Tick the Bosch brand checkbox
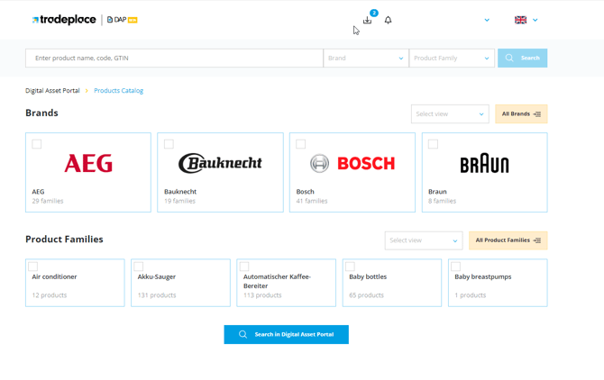The width and height of the screenshot is (604, 380). click(301, 144)
